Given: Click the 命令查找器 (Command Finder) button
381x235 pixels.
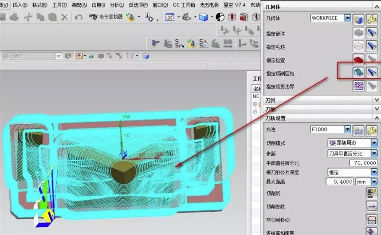Looking at the screenshot, I should [106, 17].
